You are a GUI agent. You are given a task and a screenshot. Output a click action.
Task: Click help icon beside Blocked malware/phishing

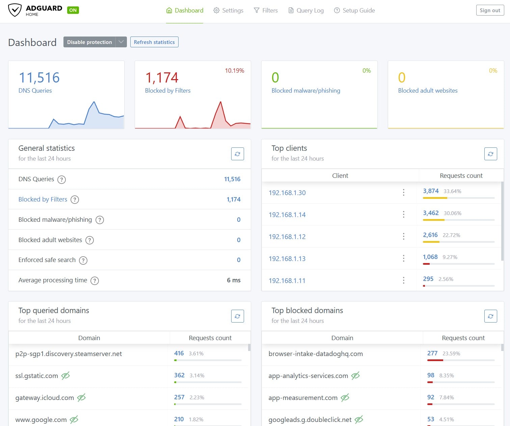100,220
